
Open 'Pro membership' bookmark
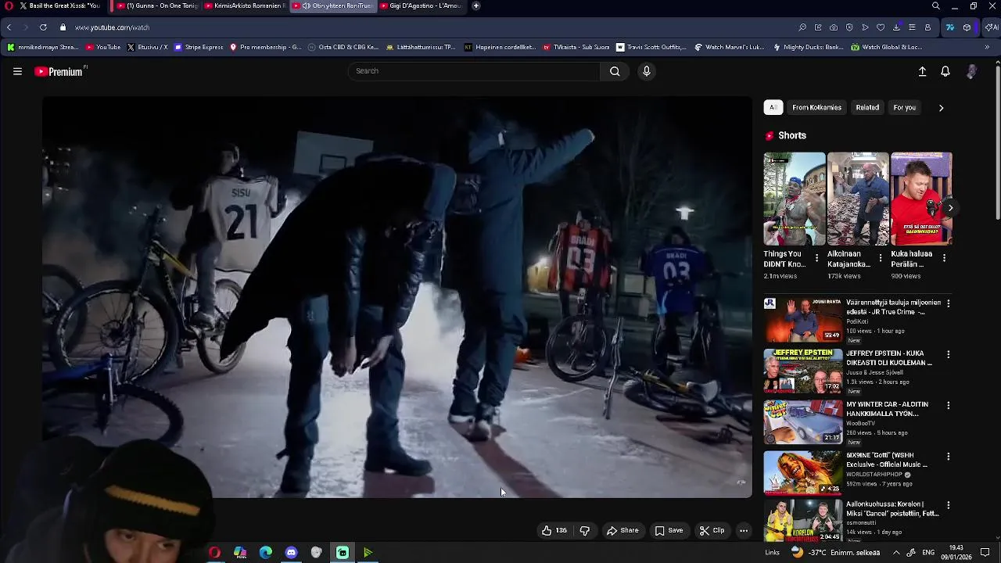(265, 47)
